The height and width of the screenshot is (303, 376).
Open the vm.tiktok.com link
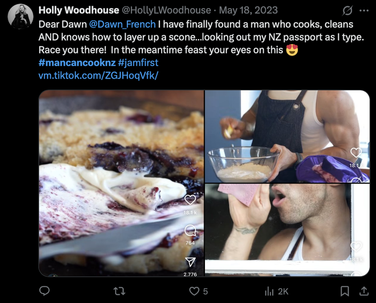pos(98,76)
